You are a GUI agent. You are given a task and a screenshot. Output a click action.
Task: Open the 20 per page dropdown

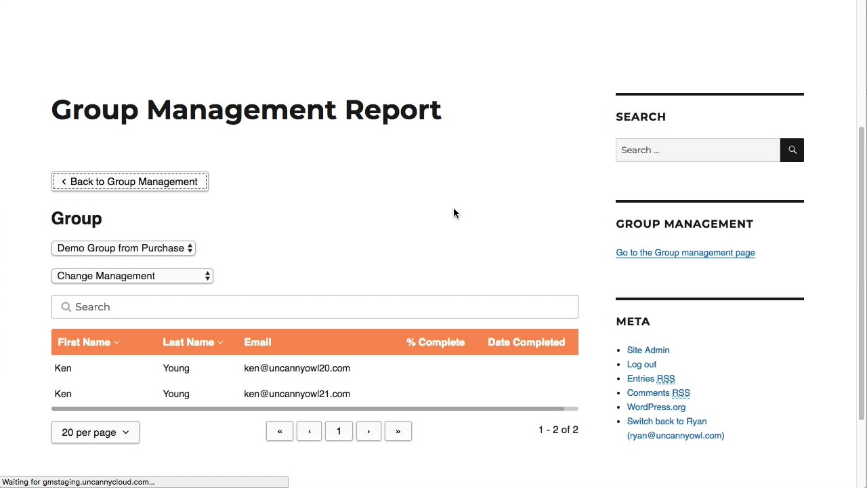[x=96, y=432]
